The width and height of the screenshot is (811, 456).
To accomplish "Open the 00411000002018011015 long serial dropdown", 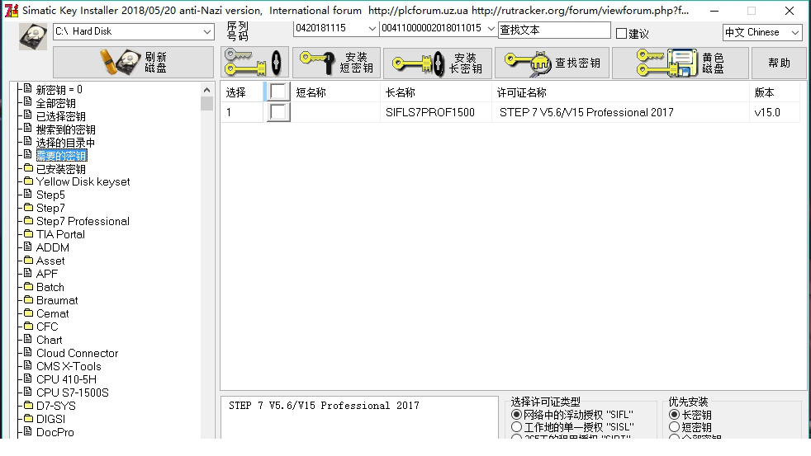I will coord(491,28).
